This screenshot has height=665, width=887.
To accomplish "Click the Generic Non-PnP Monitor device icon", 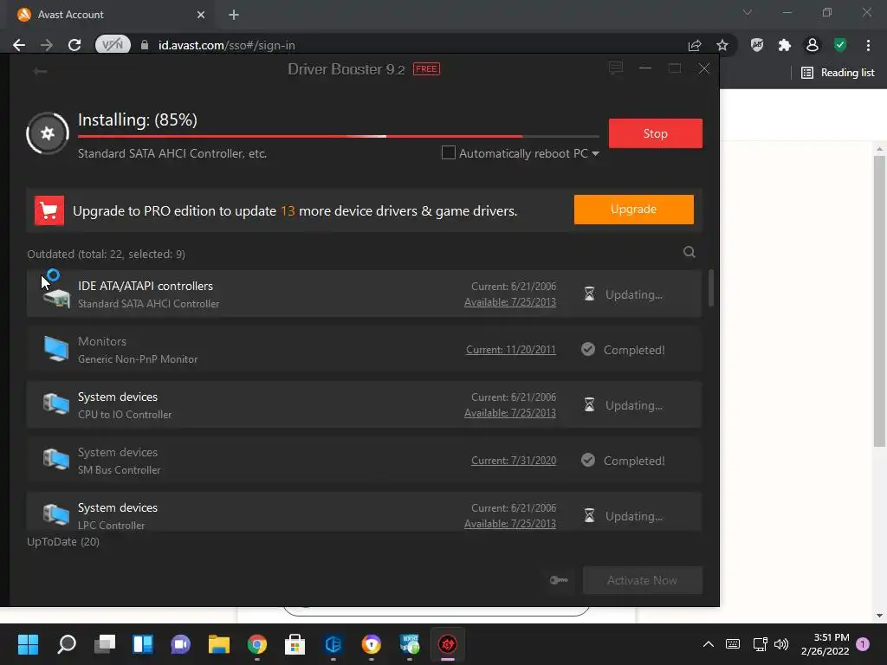I will click(56, 348).
